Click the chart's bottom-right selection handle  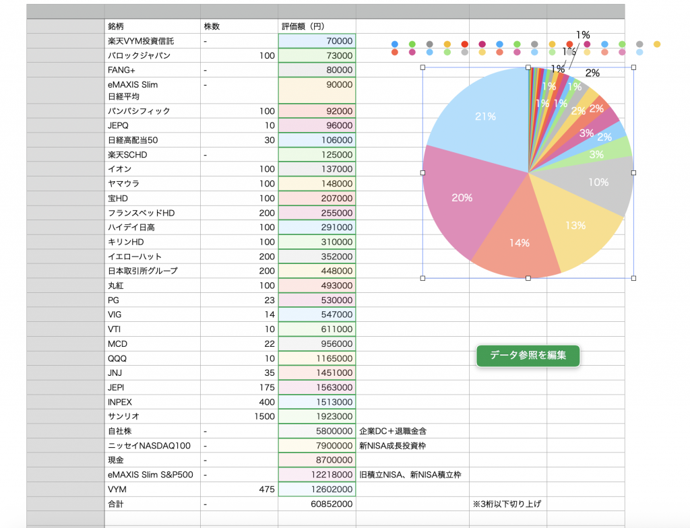click(x=633, y=278)
